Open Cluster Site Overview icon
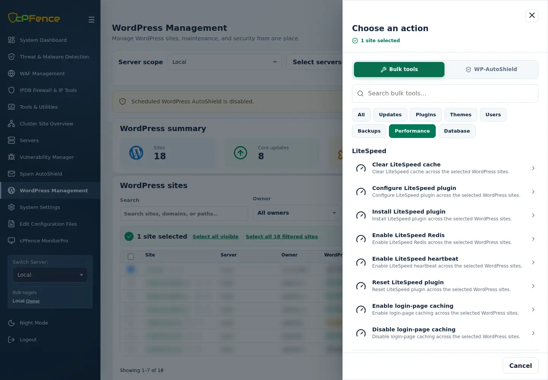The height and width of the screenshot is (380, 548). [x=11, y=123]
